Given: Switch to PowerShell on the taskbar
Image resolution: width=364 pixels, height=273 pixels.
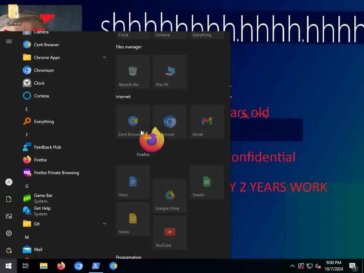Looking at the screenshot, I should [x=96, y=266].
